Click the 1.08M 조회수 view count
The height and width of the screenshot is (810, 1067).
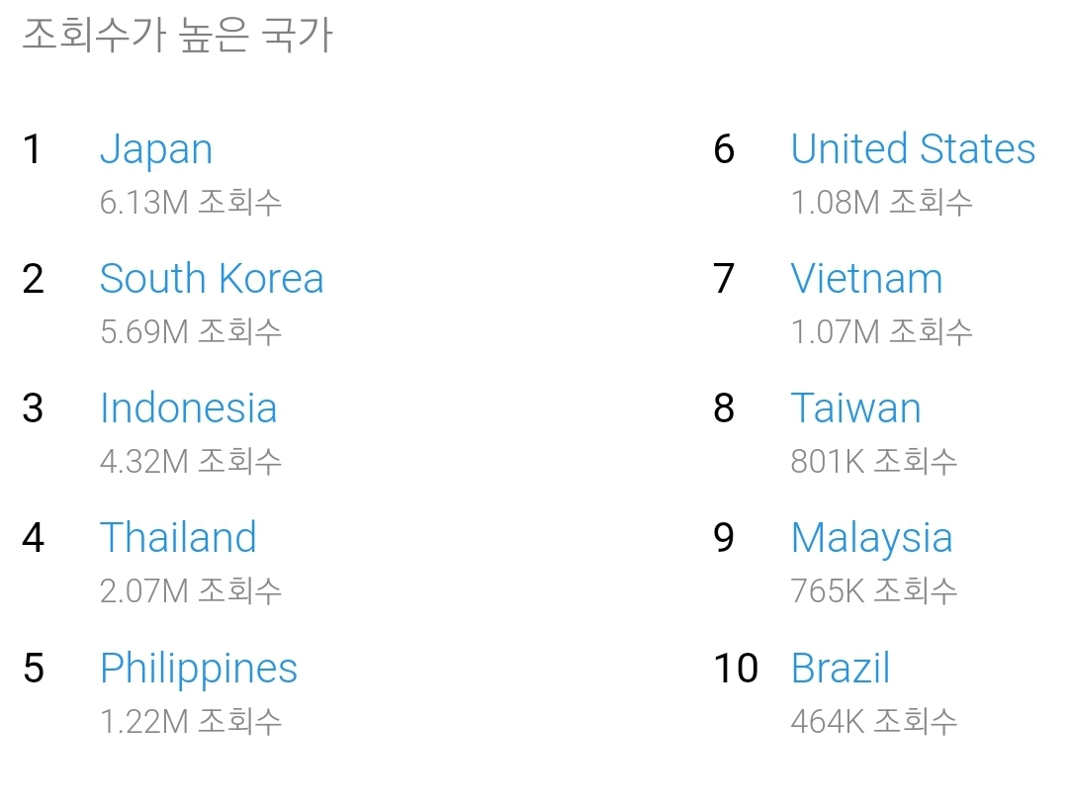882,203
